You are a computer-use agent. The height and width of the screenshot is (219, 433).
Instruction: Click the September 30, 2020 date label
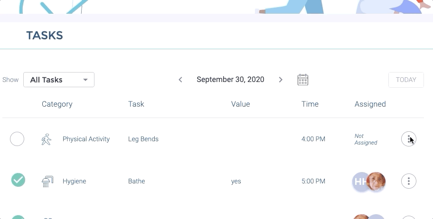click(x=230, y=80)
